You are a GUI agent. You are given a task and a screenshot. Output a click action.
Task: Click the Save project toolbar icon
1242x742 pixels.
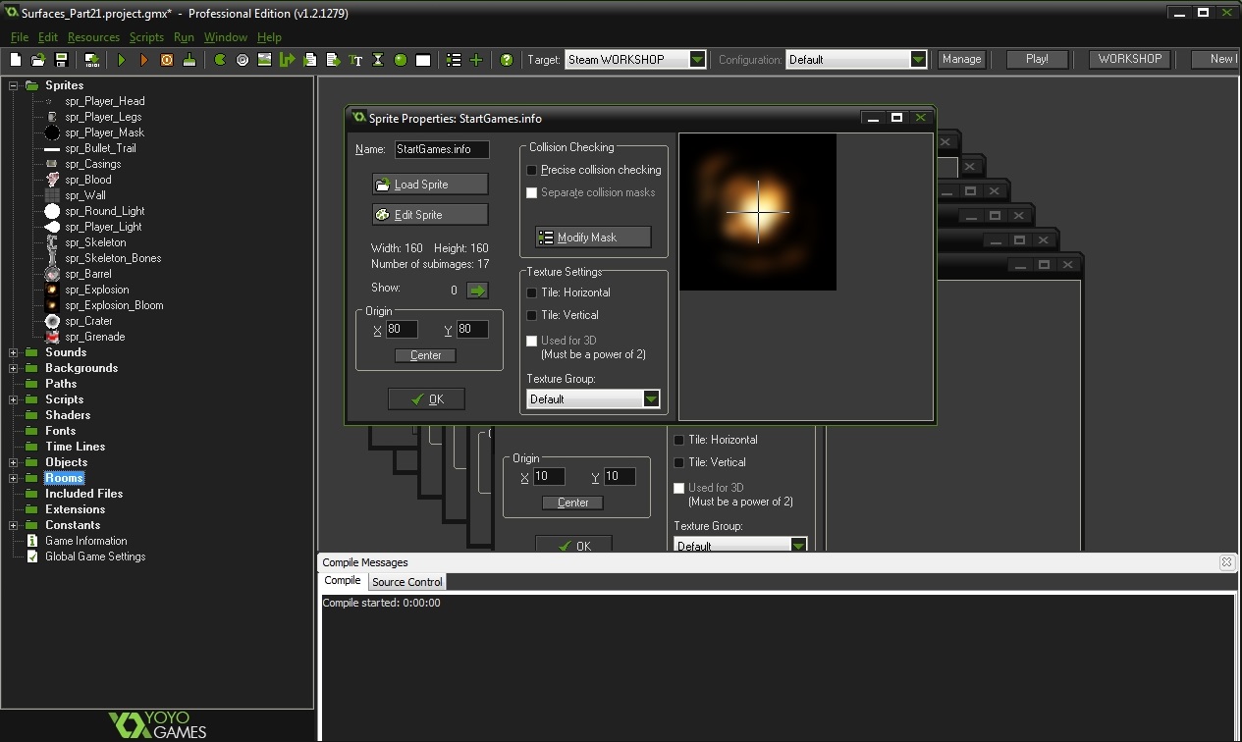tap(61, 60)
